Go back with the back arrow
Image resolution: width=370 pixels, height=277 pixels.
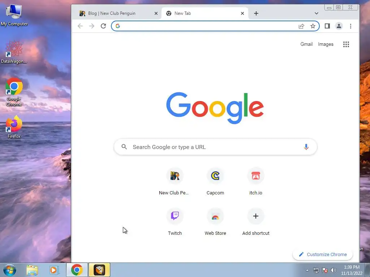(x=80, y=26)
